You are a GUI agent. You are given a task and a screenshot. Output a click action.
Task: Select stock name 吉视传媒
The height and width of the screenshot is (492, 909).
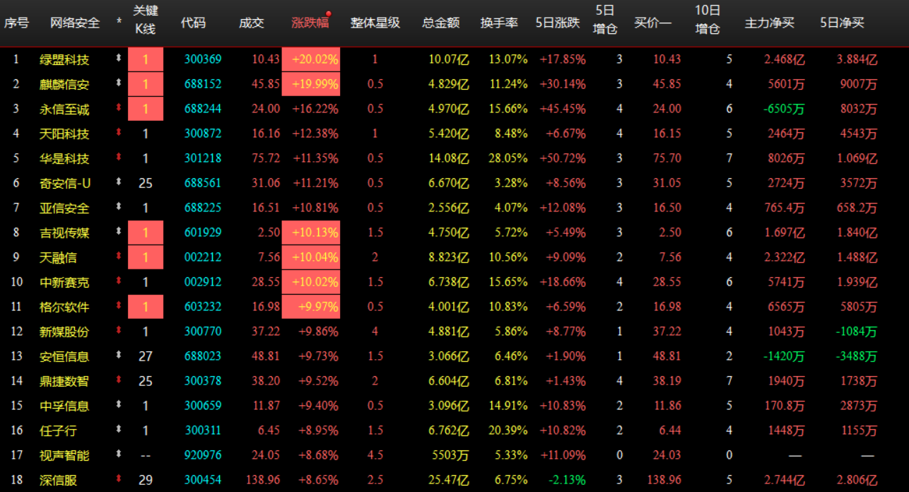64,233
